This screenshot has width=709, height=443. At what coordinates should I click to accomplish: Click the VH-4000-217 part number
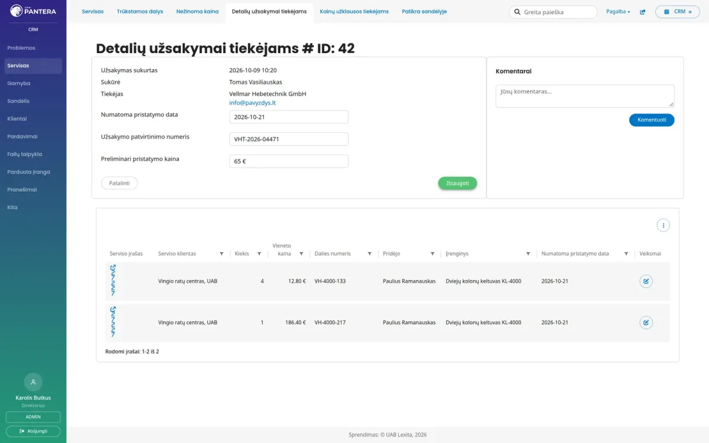330,323
